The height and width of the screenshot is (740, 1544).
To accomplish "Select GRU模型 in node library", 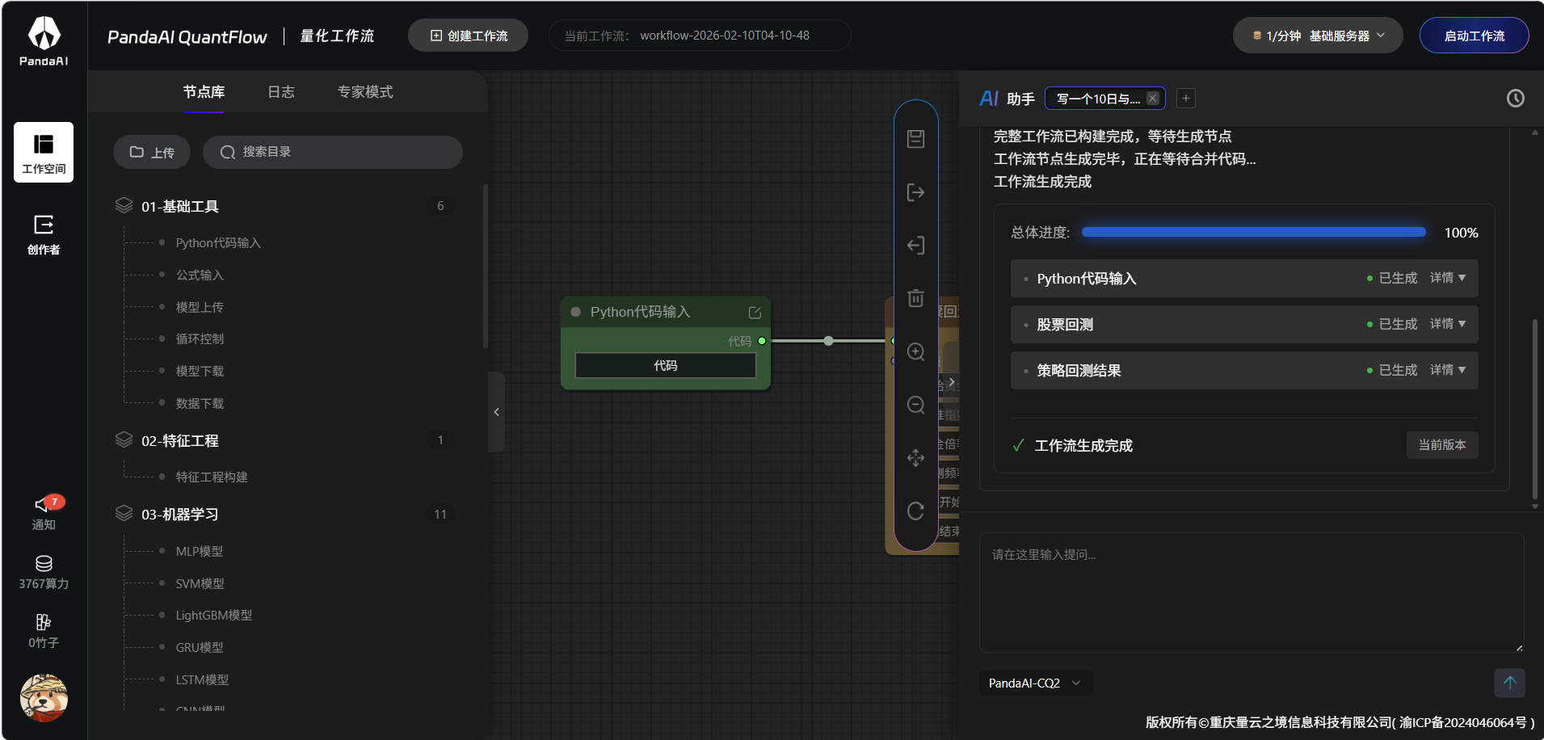I will coord(200,648).
